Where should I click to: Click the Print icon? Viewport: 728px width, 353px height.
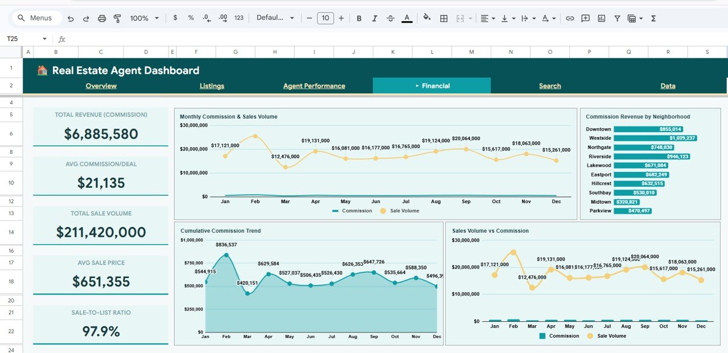(102, 18)
